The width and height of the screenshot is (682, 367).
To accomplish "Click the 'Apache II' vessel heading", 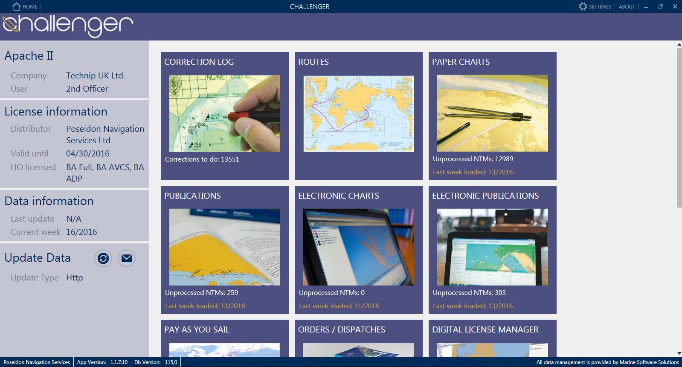I will 29,56.
